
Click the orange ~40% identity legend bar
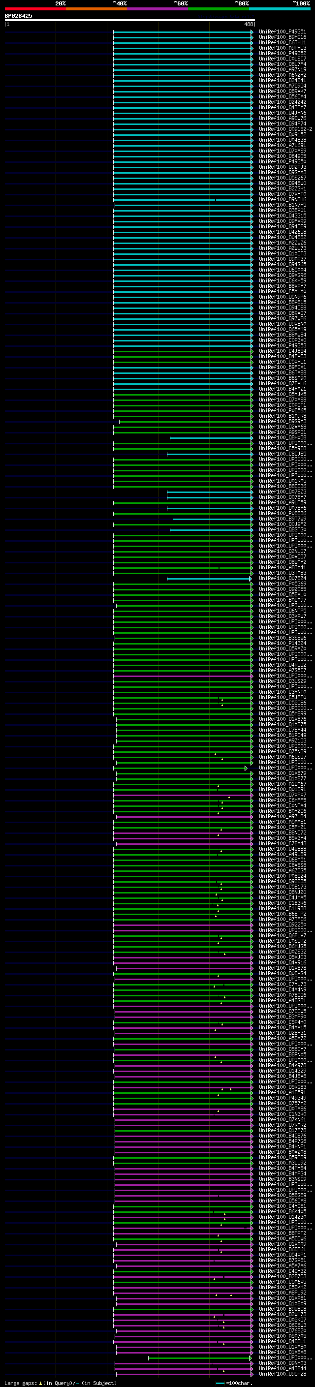coord(96,9)
